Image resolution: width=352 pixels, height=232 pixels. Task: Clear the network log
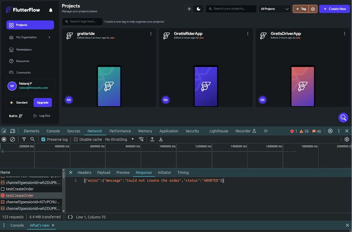[x=13, y=139]
